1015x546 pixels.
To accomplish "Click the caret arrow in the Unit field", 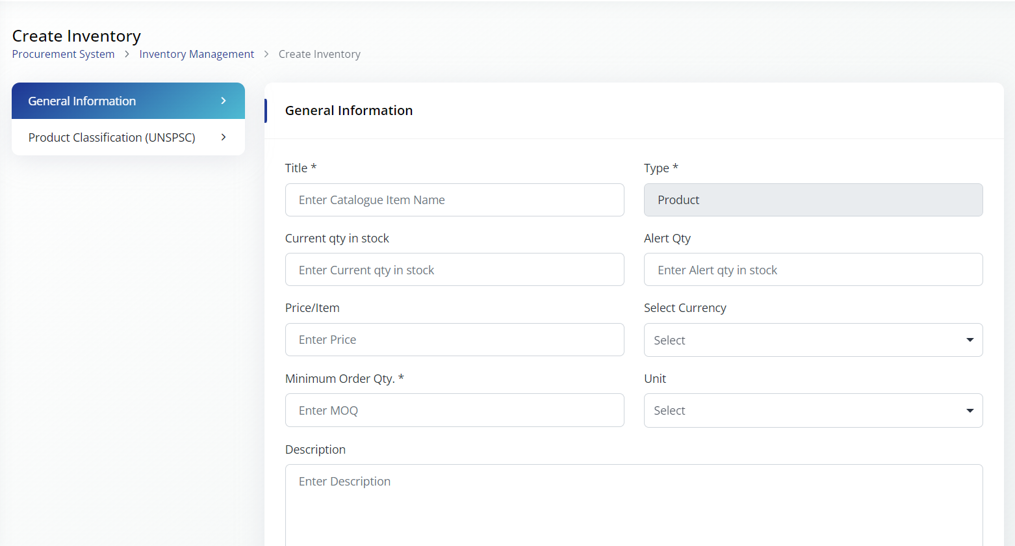I will point(970,411).
